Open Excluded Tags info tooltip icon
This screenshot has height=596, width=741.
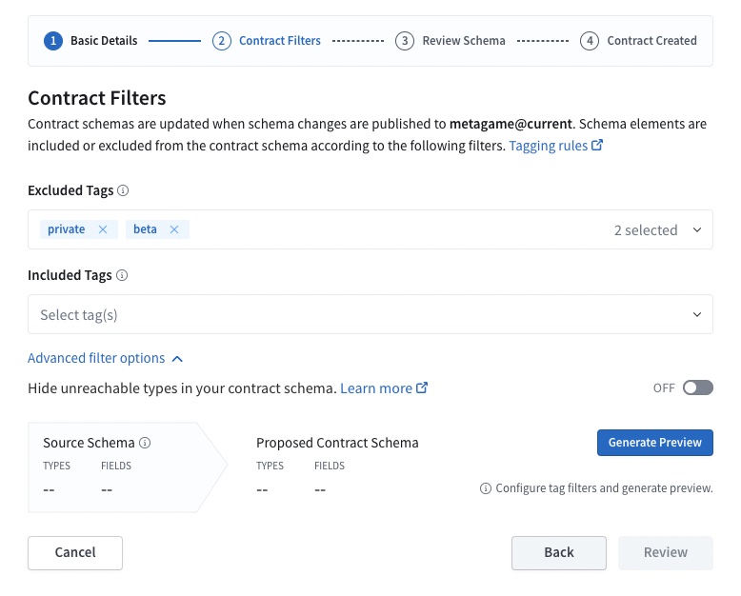point(123,190)
